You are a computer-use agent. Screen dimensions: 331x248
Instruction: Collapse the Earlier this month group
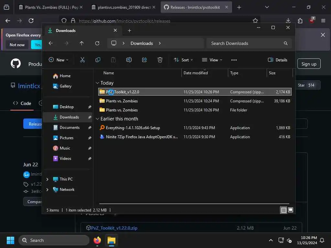pyautogui.click(x=97, y=119)
